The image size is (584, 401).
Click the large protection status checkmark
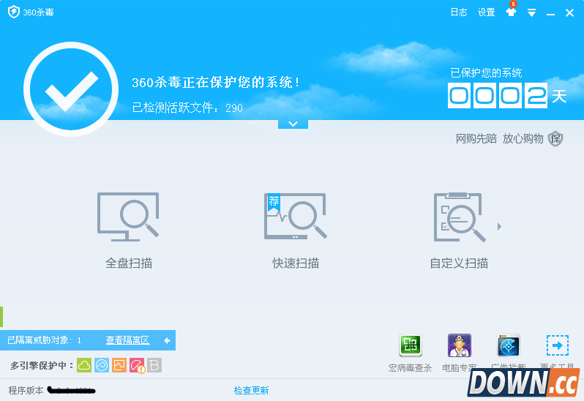click(x=71, y=89)
